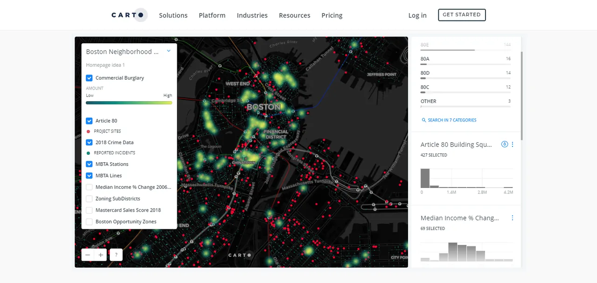The height and width of the screenshot is (283, 597).
Task: Open Industries menu
Action: tap(252, 15)
